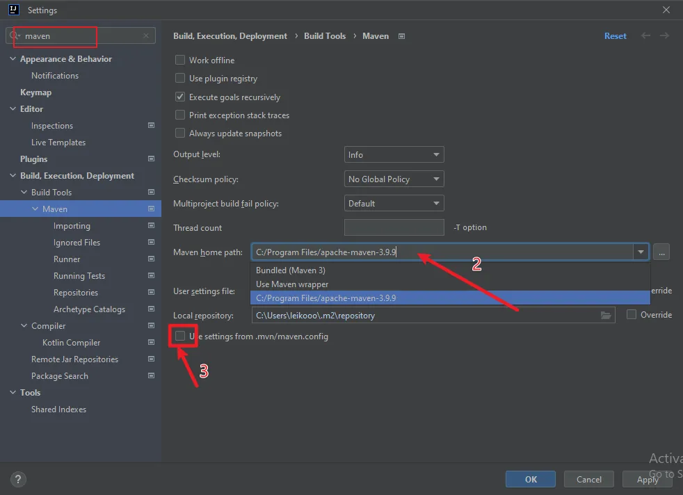Click the back navigation arrow
683x495 pixels.
click(646, 36)
